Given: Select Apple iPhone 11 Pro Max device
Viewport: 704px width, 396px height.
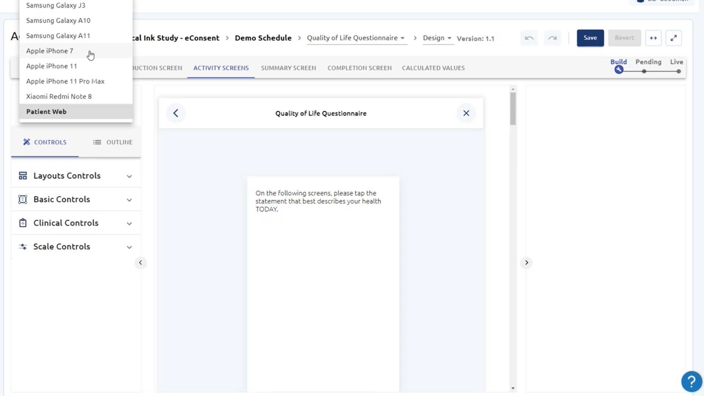Looking at the screenshot, I should (65, 81).
